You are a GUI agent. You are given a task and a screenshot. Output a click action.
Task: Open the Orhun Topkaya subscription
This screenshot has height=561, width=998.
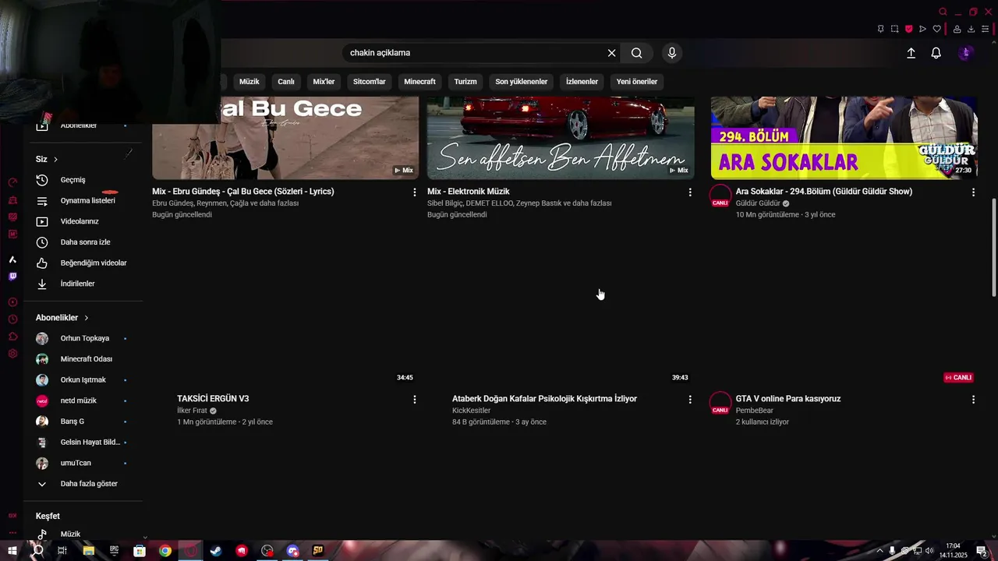83,338
